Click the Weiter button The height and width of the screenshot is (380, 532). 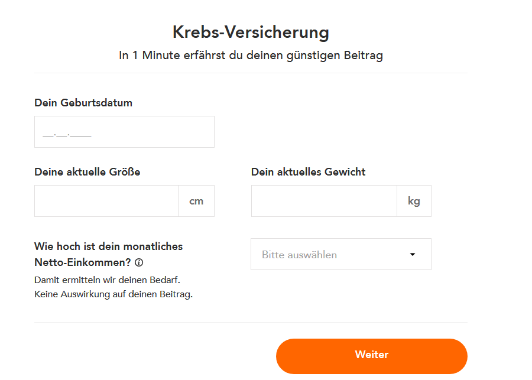(371, 355)
